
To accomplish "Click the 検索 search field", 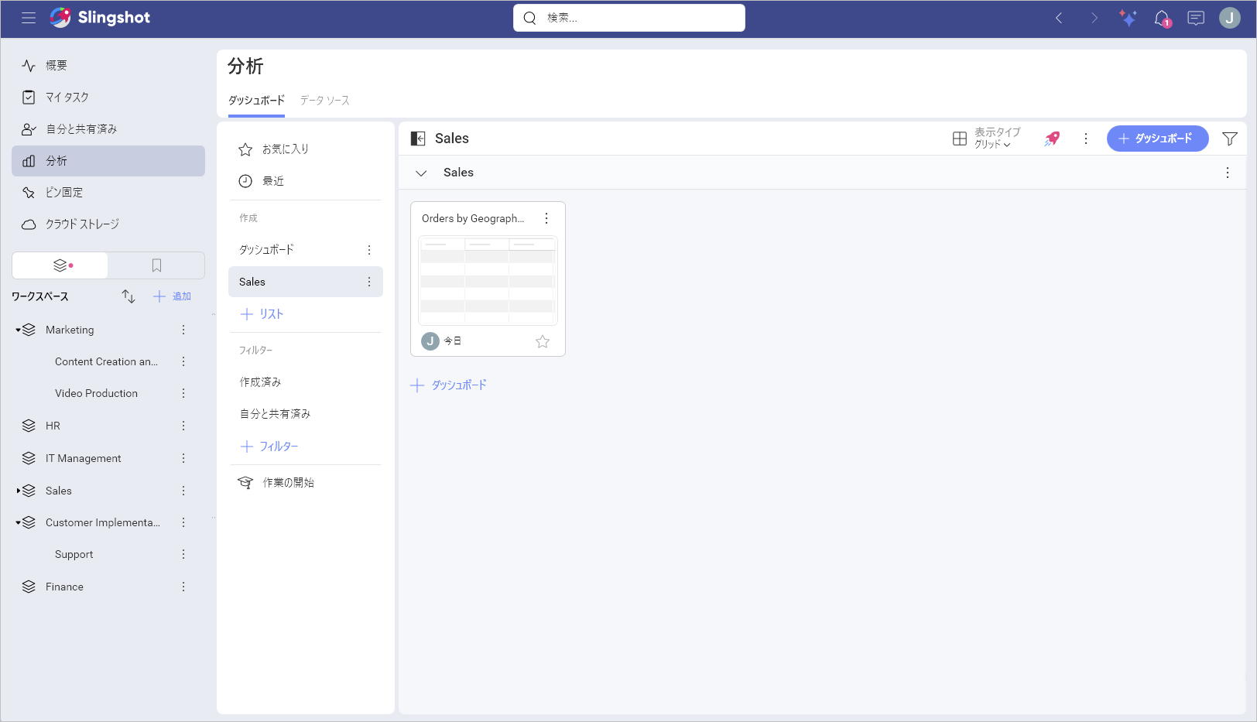I will coord(629,18).
